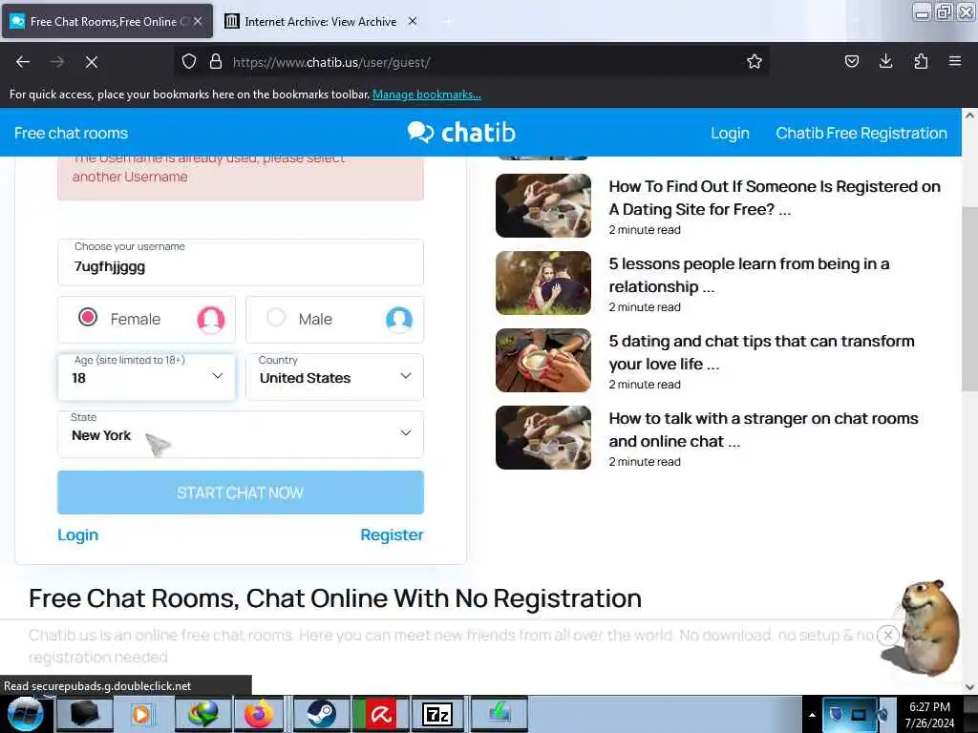Click the forward navigation arrow
978x733 pixels.
[56, 62]
